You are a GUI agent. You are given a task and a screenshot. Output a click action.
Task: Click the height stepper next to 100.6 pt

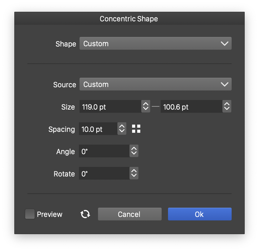point(227,107)
